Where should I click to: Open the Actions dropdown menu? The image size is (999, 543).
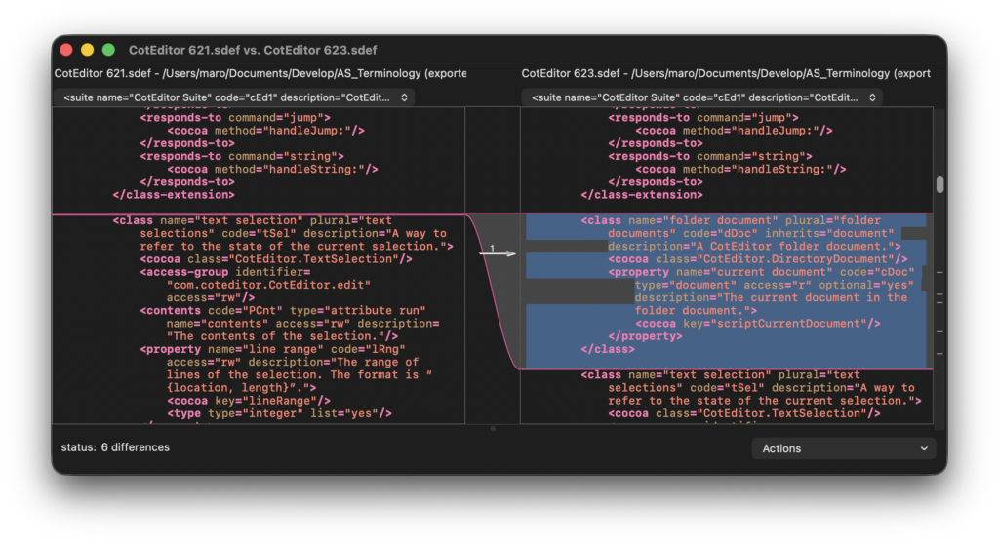(844, 448)
